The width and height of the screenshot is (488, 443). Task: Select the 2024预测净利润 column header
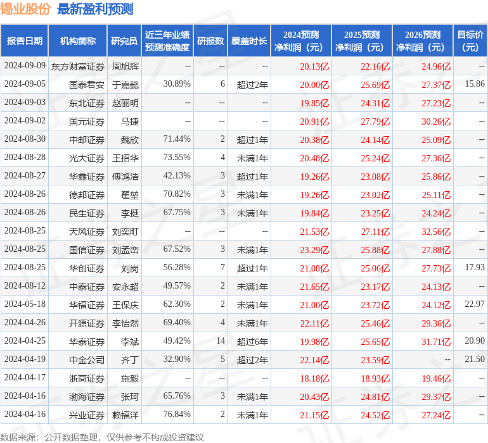tap(300, 41)
